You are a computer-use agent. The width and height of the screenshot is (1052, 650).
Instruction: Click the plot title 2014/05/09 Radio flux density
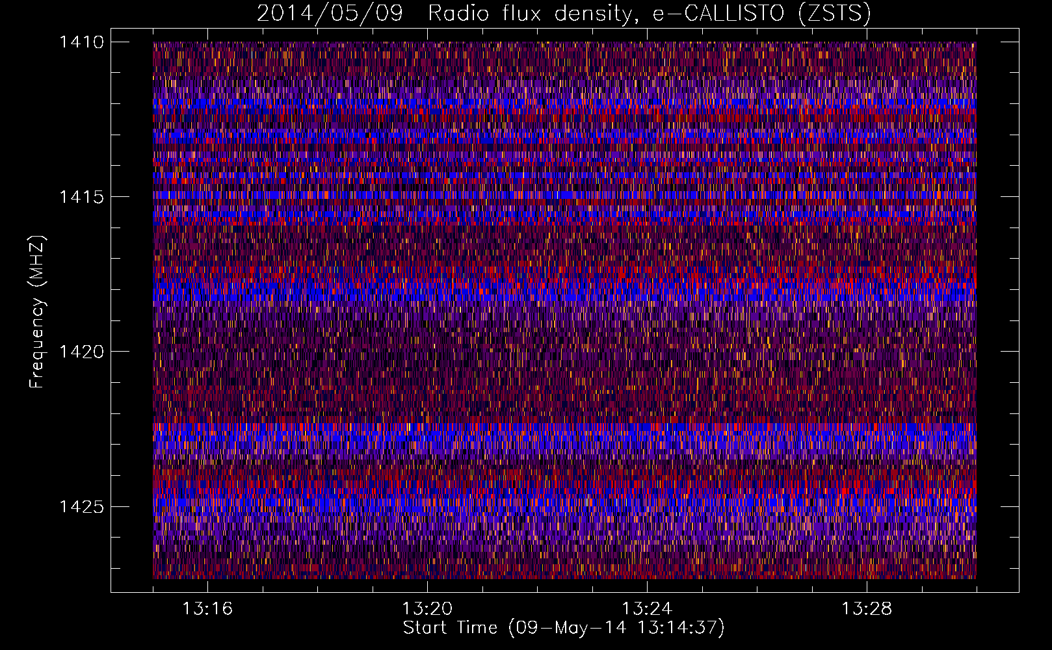click(x=564, y=14)
